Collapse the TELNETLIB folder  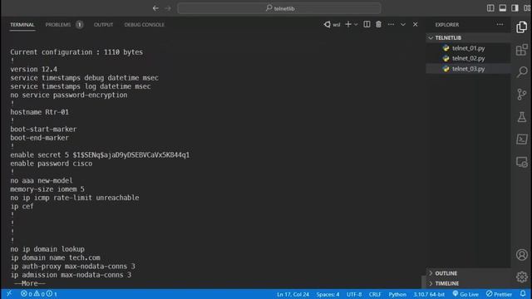(468, 37)
